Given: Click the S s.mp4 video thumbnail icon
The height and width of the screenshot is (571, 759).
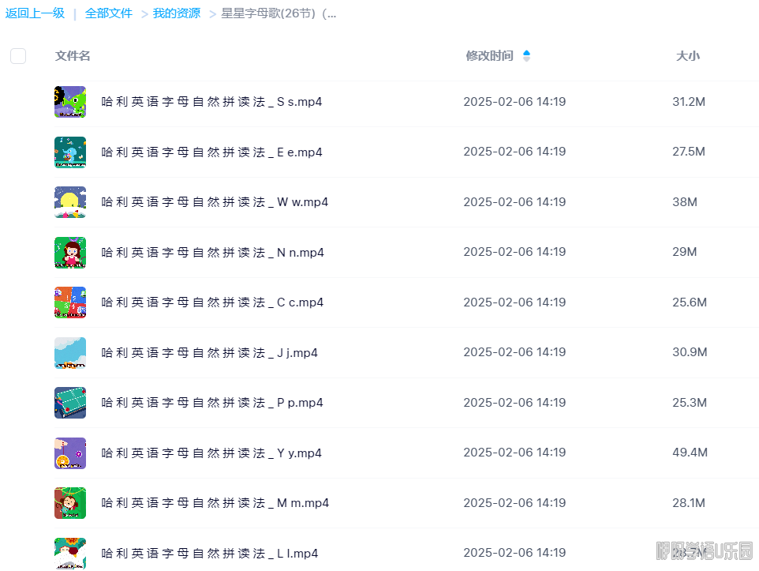Looking at the screenshot, I should tap(70, 102).
